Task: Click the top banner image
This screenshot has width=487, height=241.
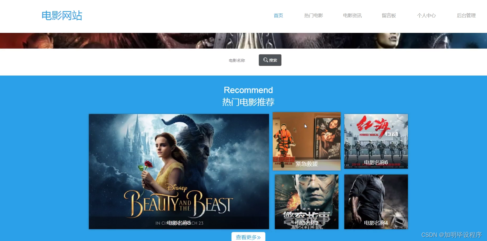Action: (x=243, y=41)
